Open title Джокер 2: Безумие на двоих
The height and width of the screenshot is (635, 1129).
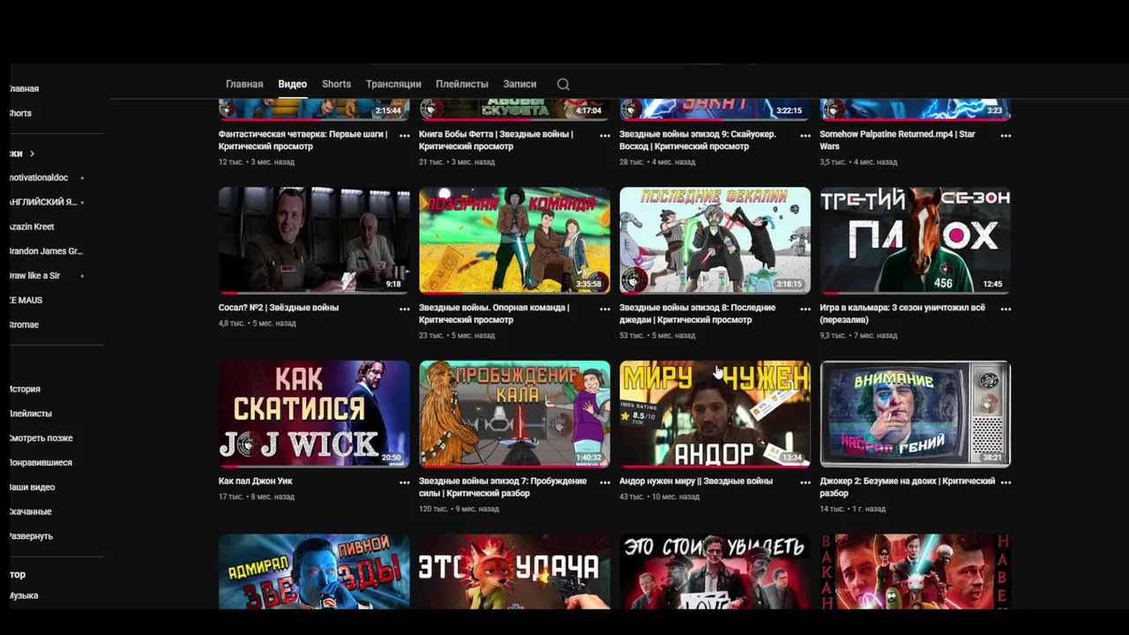(908, 488)
